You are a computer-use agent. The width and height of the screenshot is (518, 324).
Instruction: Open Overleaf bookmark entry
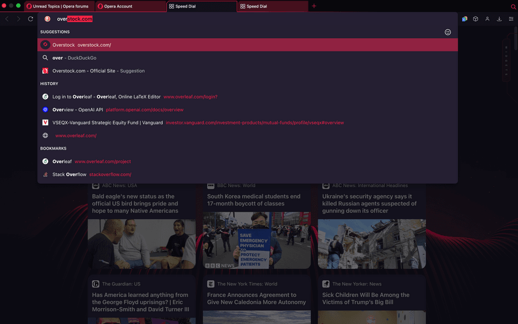point(247,162)
